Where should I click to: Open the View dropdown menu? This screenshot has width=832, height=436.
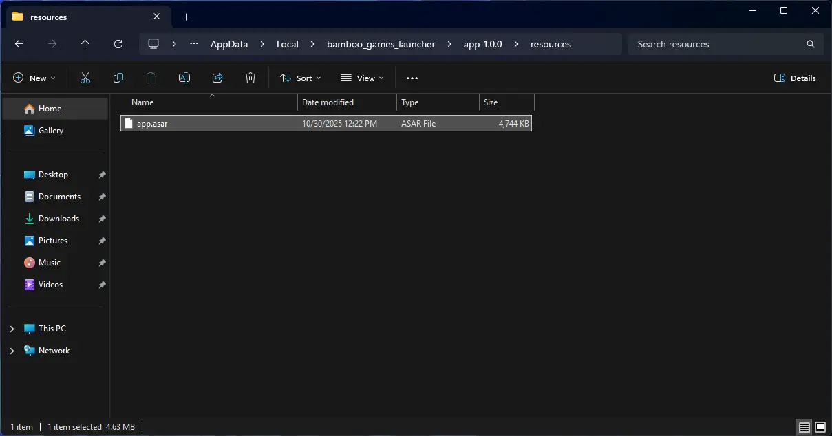362,78
